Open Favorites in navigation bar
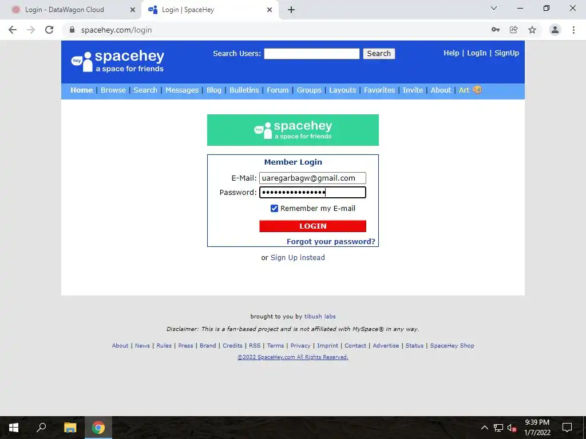The width and height of the screenshot is (586, 439). point(379,90)
